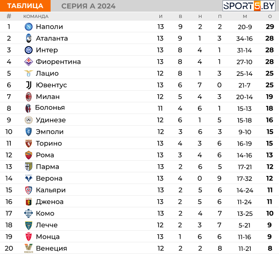This screenshot has height=254, width=279.
Task: Click Napoli's 29 points value
Action: tap(270, 27)
